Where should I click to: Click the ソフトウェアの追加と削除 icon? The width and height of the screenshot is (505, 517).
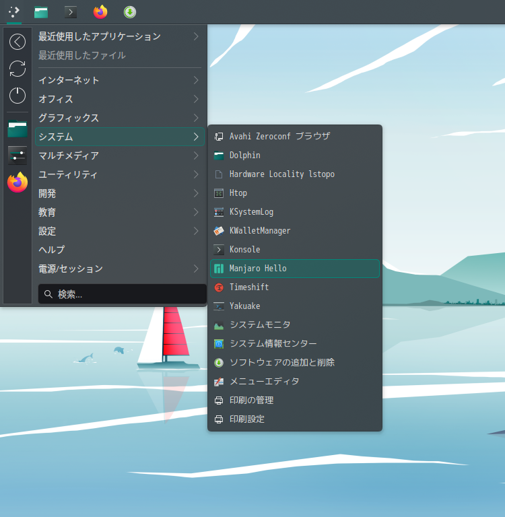[219, 363]
